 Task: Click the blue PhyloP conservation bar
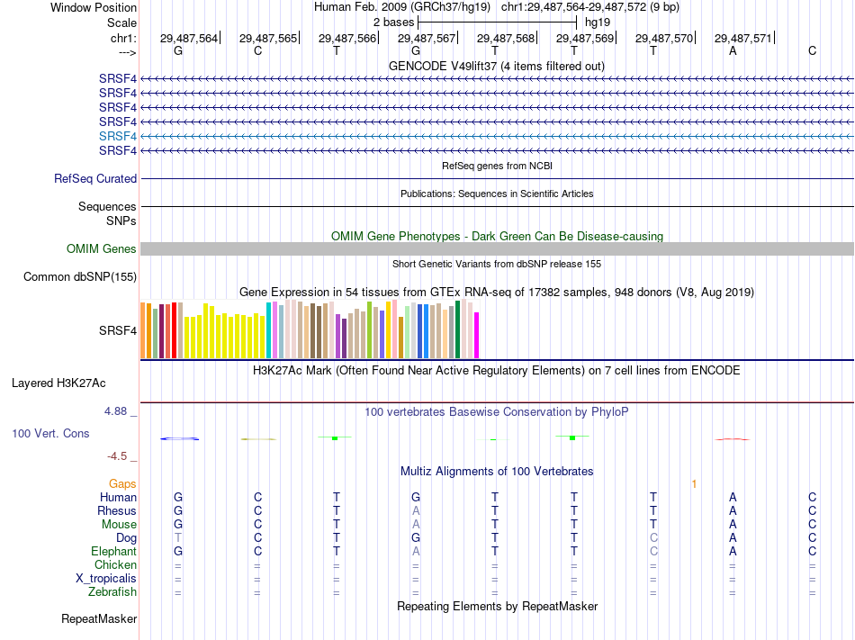179,438
